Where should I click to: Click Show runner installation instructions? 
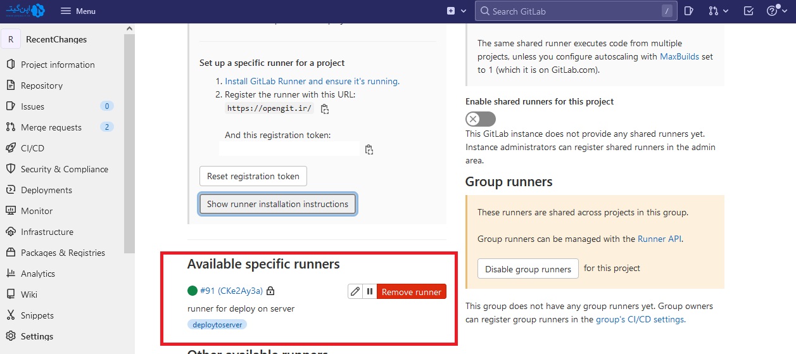[x=277, y=204]
